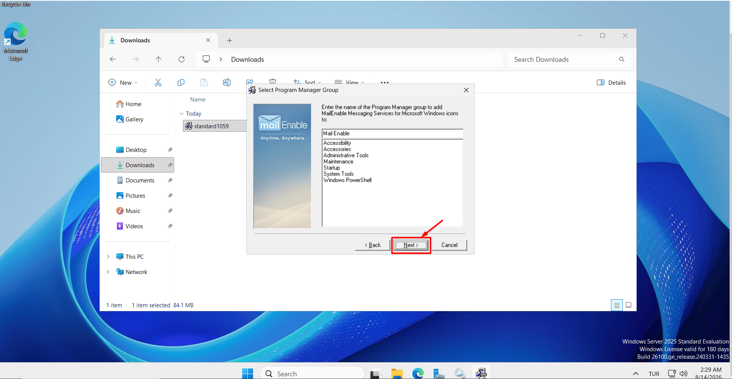Select the Downloads tab in File Explorer
Screen dimensions: 732x379
pyautogui.click(x=161, y=40)
